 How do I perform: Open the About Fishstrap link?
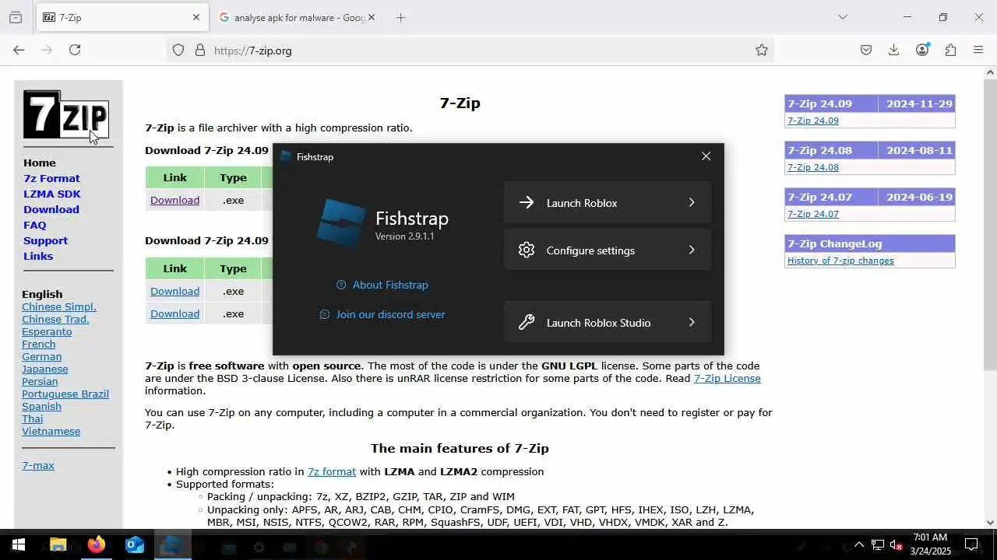[x=382, y=285]
